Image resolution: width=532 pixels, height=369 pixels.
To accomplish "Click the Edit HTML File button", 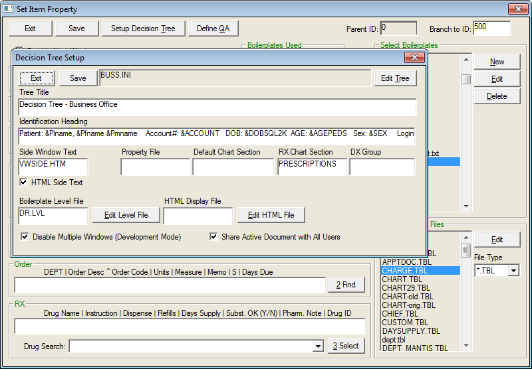I will tap(271, 215).
